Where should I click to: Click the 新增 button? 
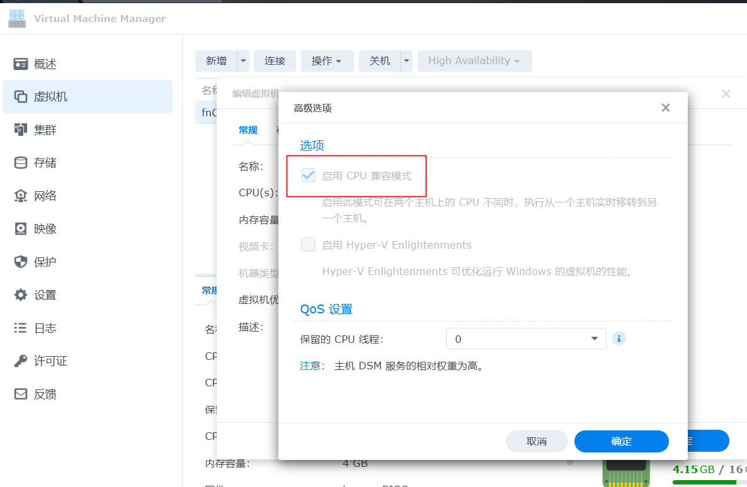coord(216,61)
